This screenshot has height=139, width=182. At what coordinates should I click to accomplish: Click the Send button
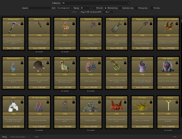(x=36, y=137)
